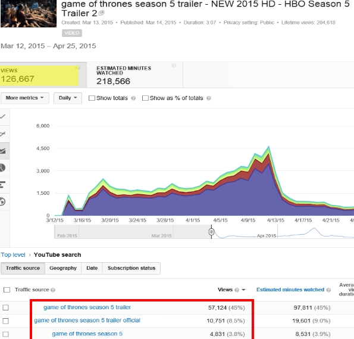354x339 pixels.
Task: Click the Mar 2015 timeline label
Action: (x=161, y=236)
